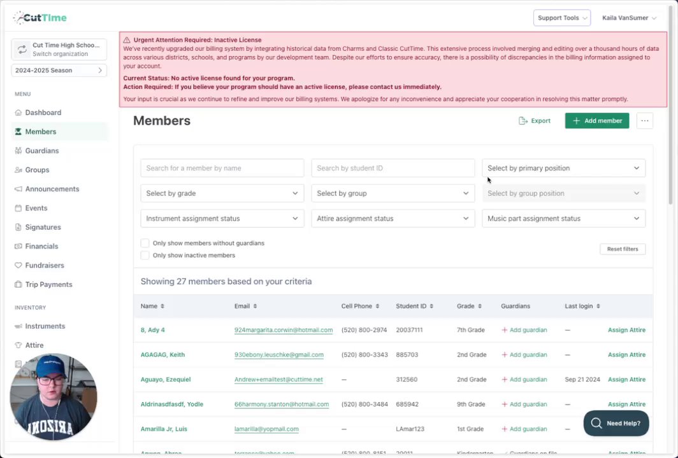Expand the Attire assignment status dropdown

click(x=393, y=218)
